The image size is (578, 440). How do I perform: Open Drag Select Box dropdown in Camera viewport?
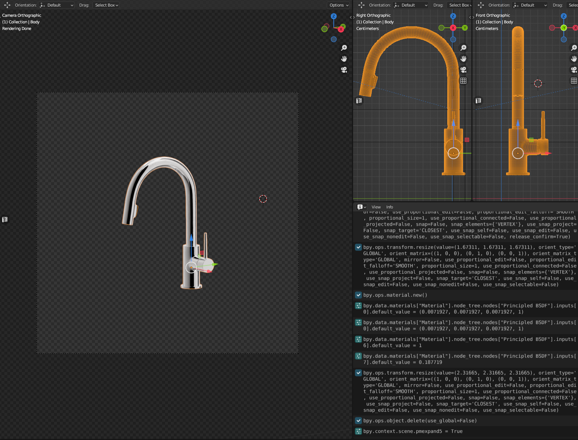click(x=106, y=5)
